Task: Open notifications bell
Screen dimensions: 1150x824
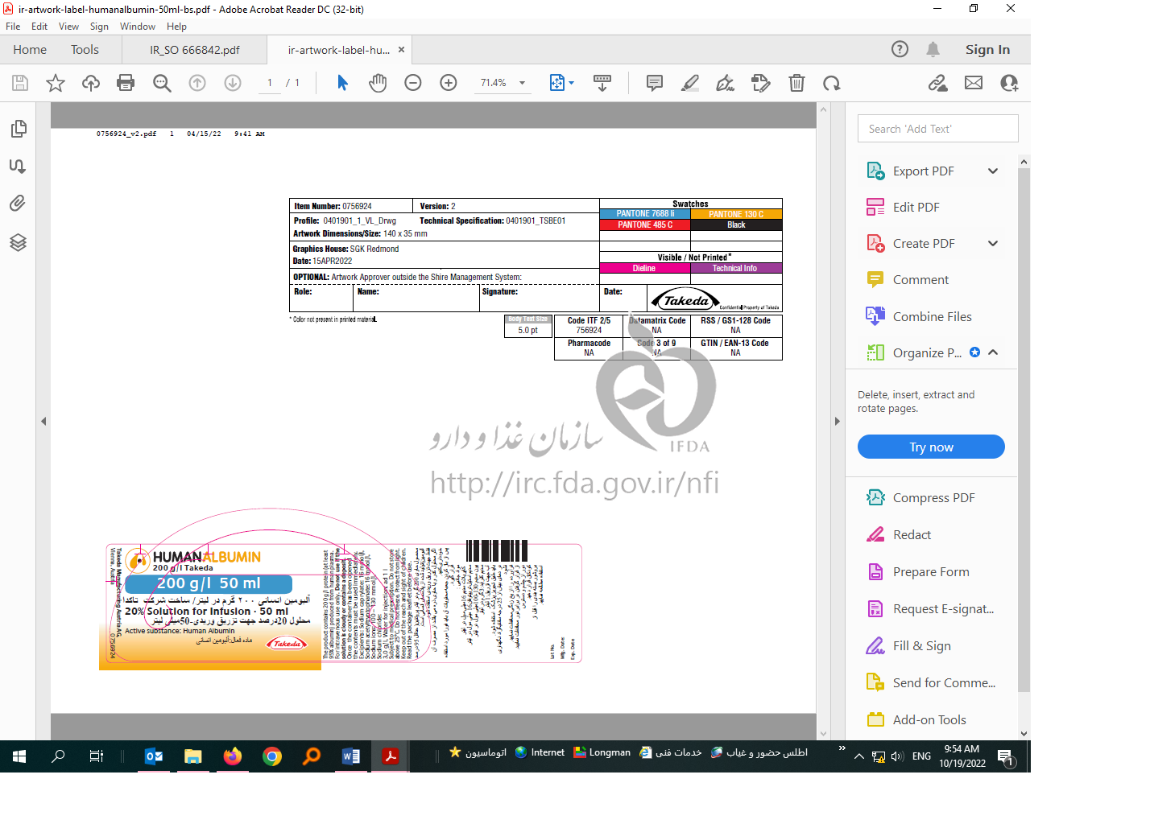Action: 933,49
